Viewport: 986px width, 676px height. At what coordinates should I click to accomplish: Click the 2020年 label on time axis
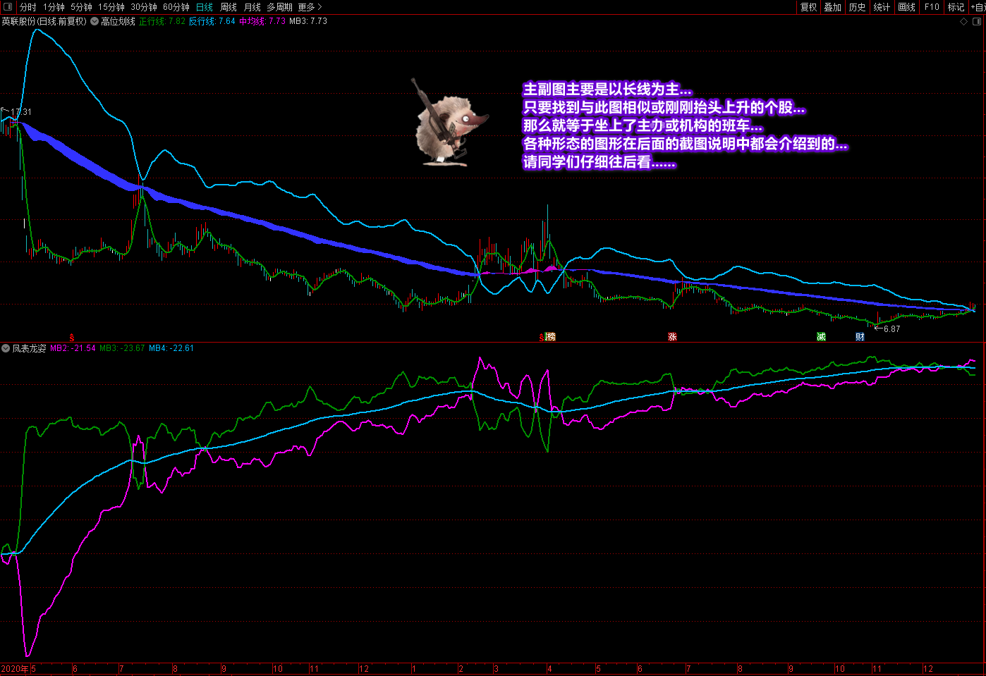[15, 669]
